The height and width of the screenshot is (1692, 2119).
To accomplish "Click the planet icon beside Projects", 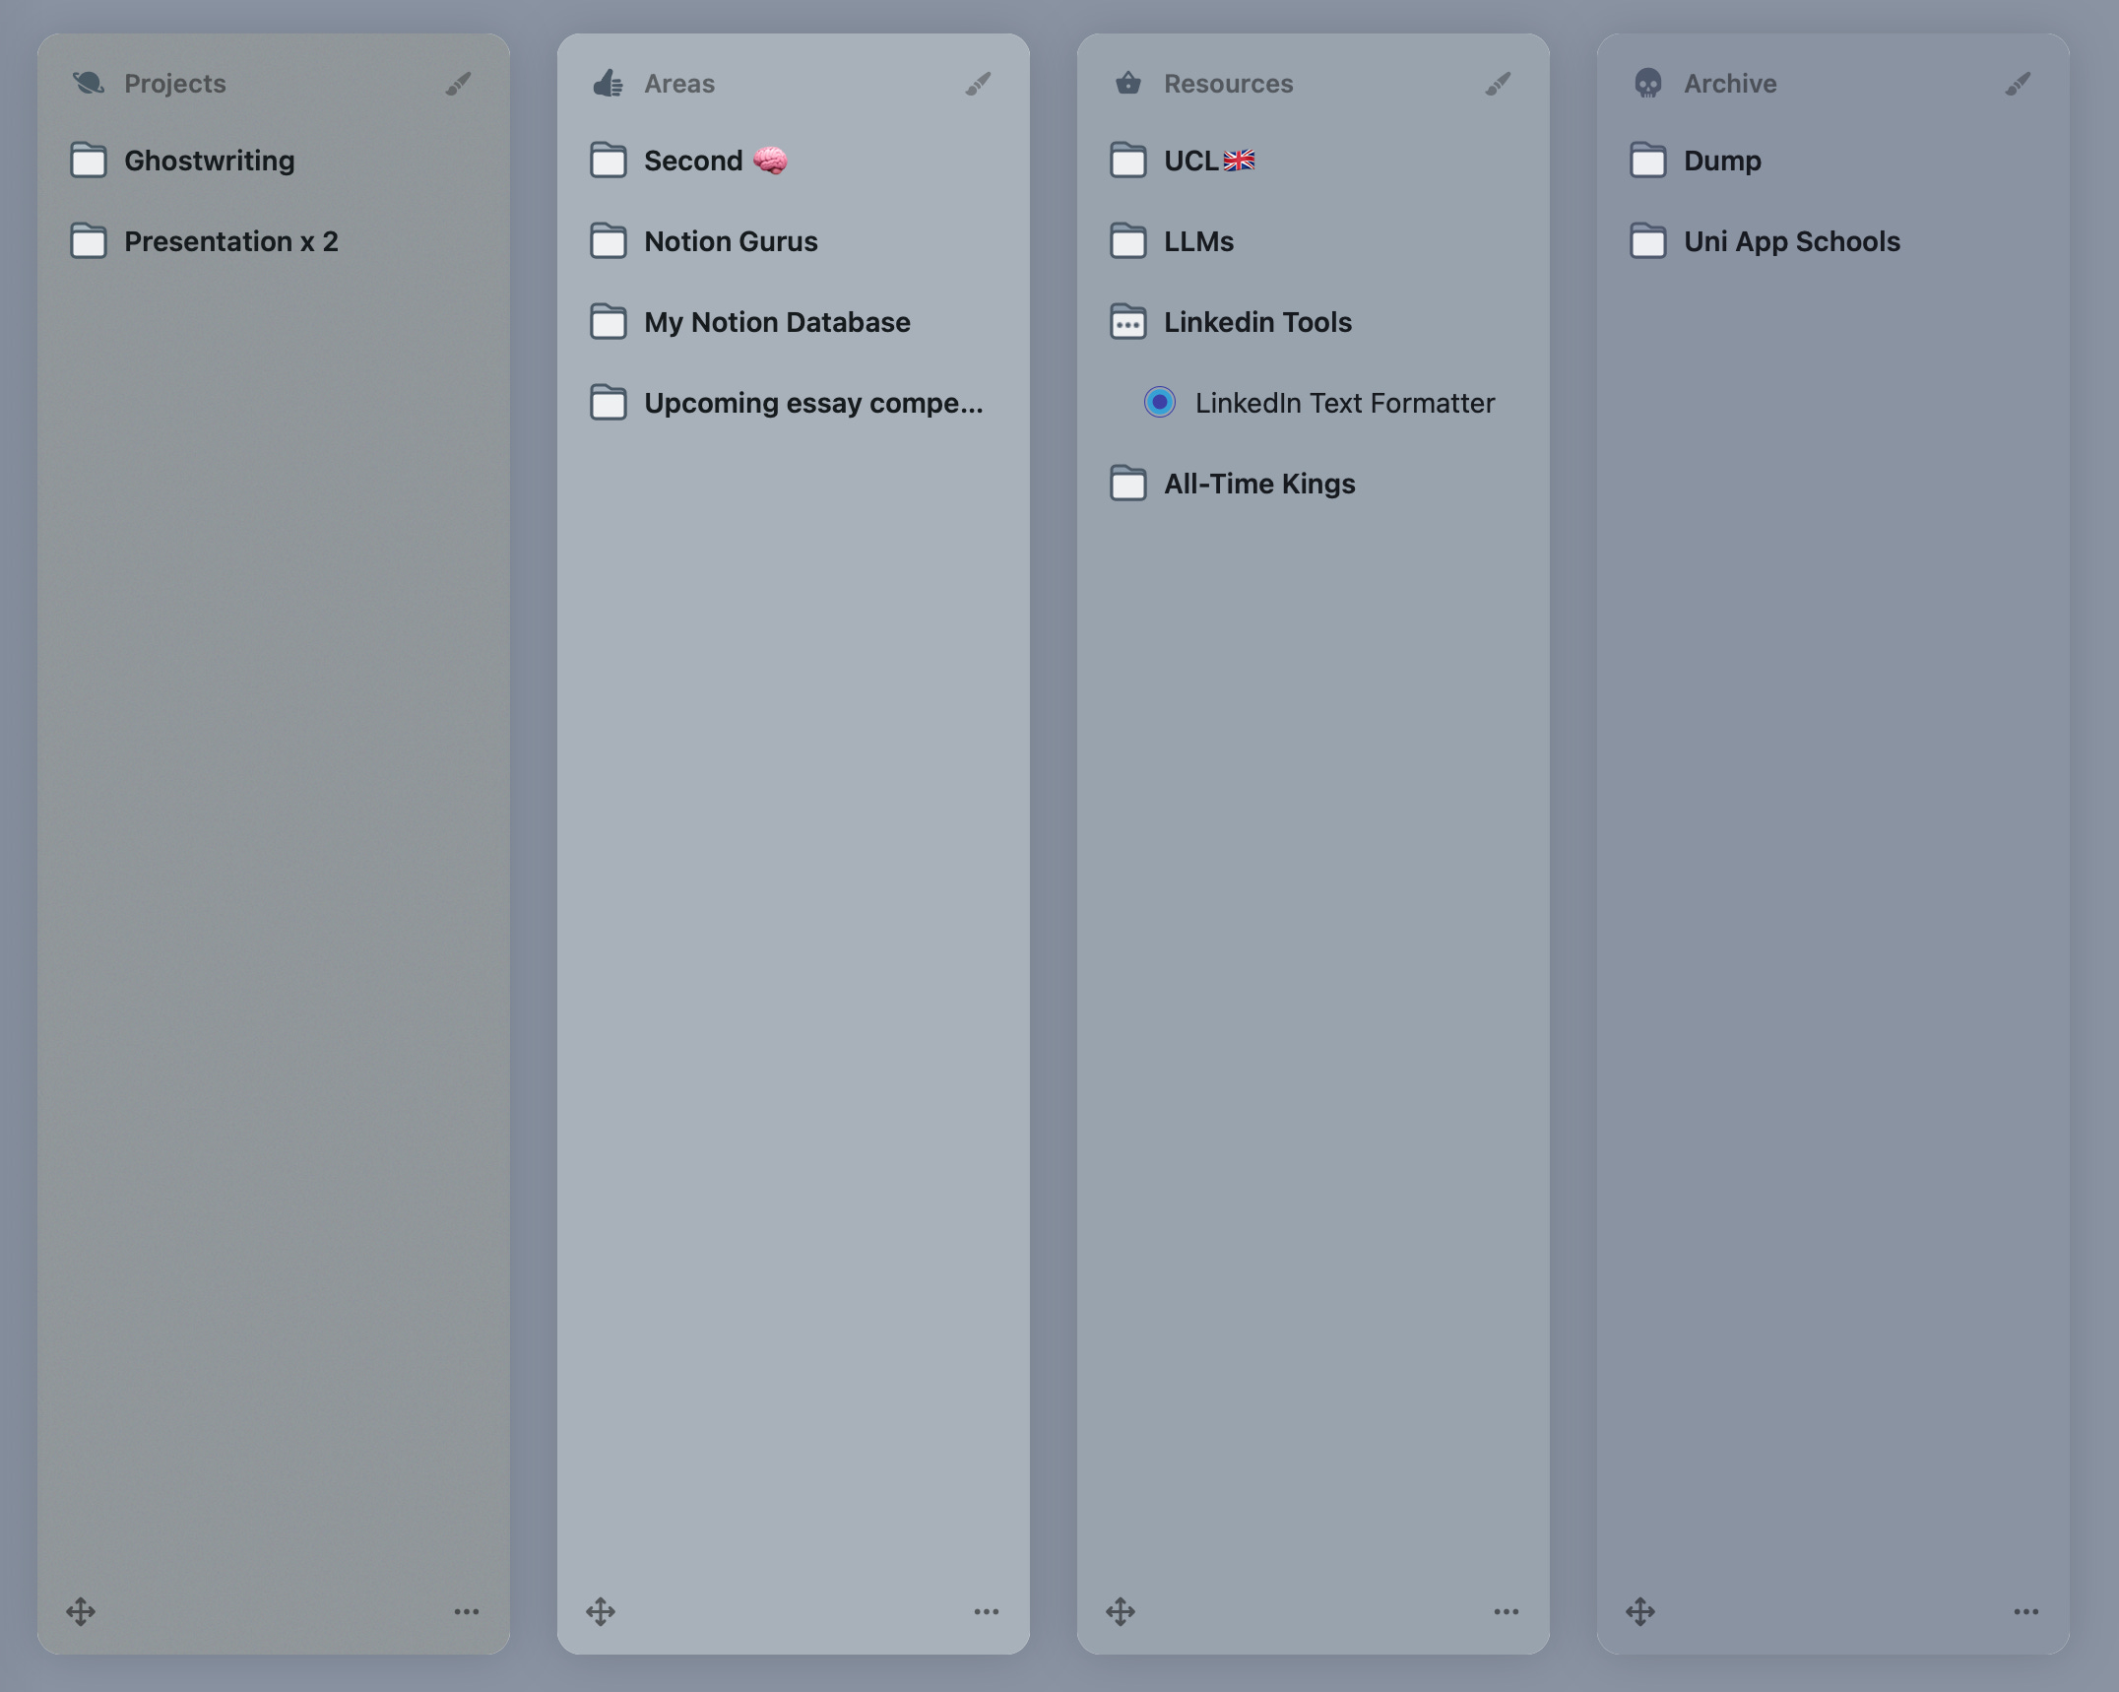I will pos(89,84).
